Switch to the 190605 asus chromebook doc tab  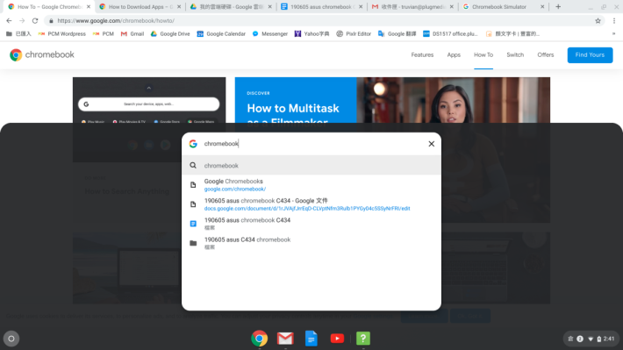[x=322, y=7]
